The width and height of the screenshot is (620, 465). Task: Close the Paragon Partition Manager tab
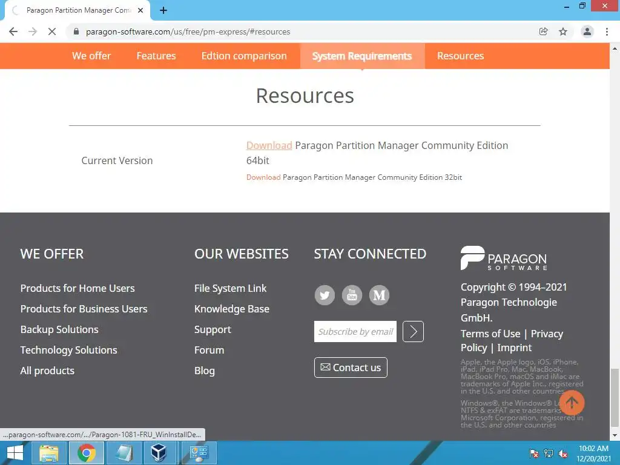pos(140,11)
